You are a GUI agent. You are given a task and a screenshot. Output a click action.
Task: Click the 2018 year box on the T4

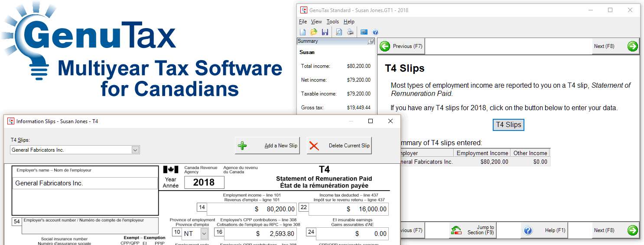click(204, 182)
